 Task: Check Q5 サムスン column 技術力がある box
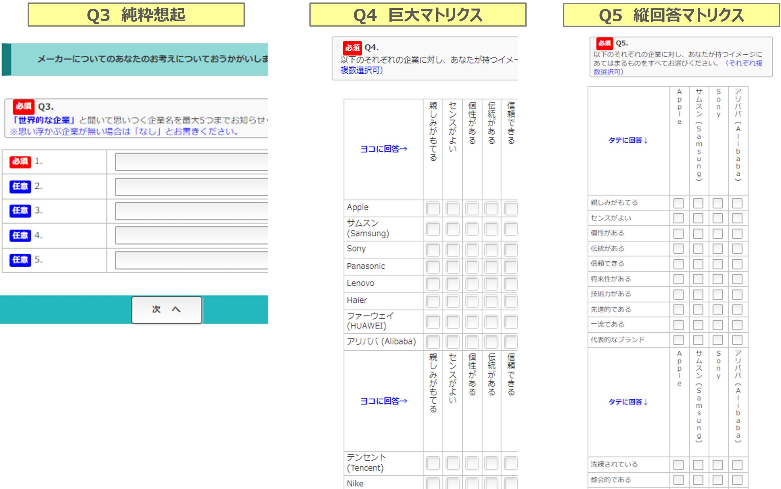coord(698,294)
